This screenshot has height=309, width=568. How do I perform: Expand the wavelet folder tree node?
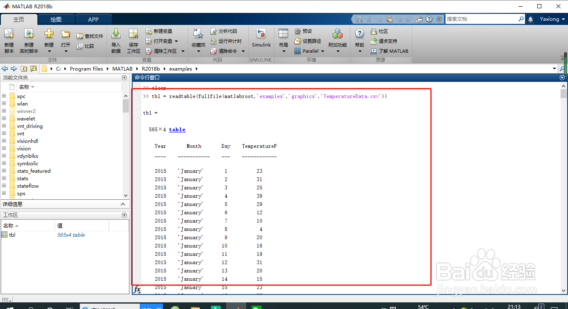point(4,118)
